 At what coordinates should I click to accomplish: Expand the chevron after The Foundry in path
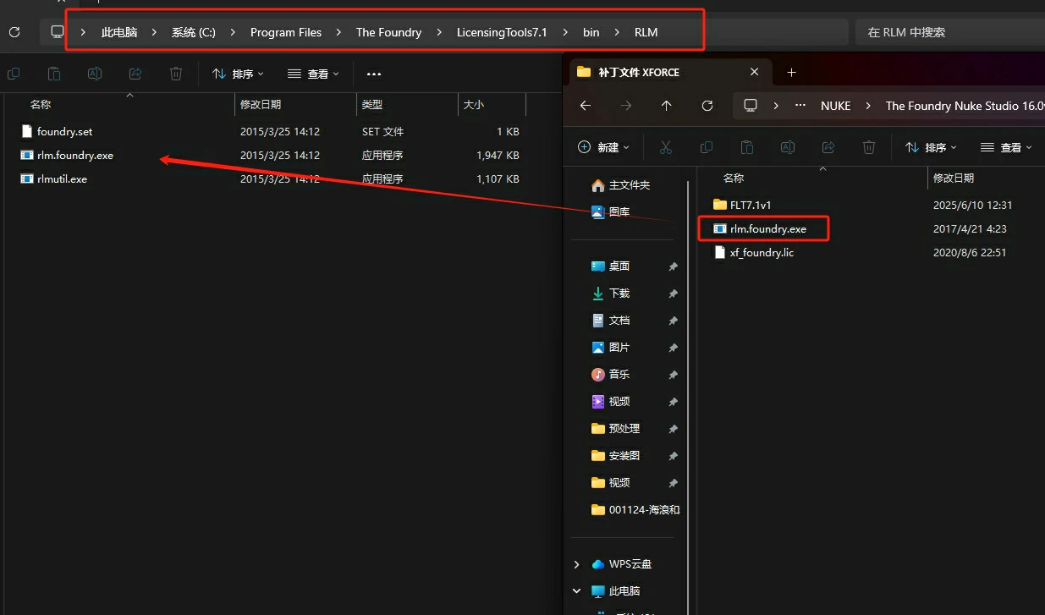438,32
